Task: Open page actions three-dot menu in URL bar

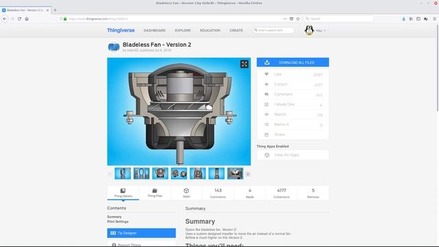Action: [x=285, y=19]
